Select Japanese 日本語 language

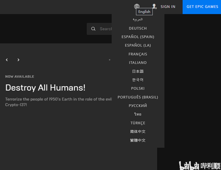pos(138,71)
